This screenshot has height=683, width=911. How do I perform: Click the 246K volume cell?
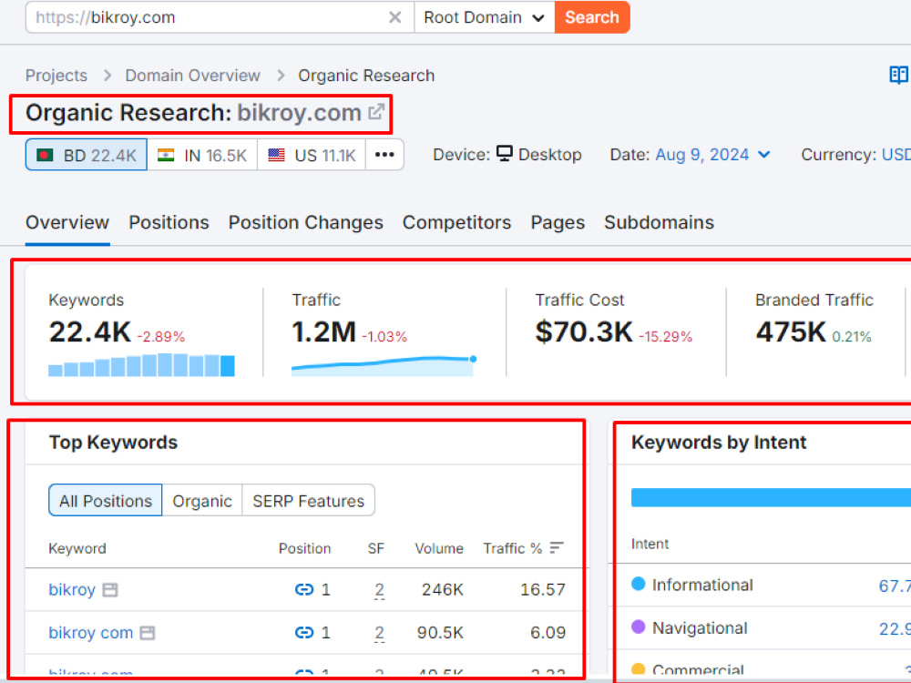coord(442,589)
